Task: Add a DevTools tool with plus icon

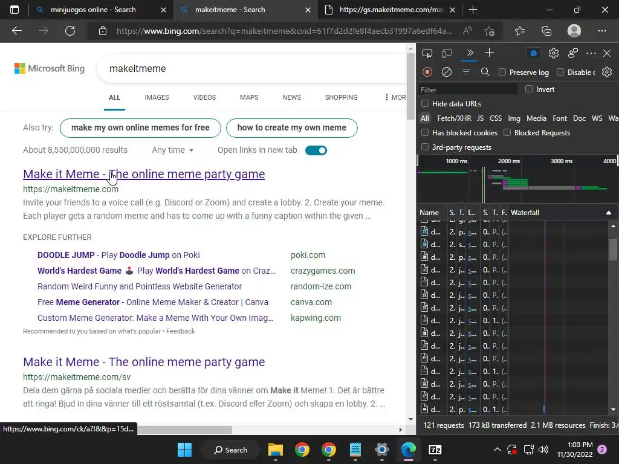Action: (489, 53)
